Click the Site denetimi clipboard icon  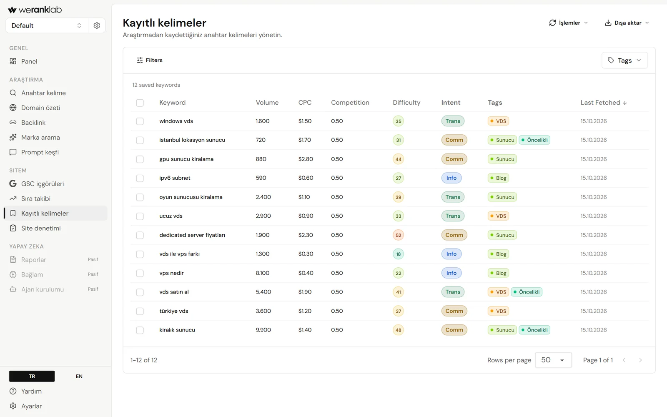tap(13, 228)
